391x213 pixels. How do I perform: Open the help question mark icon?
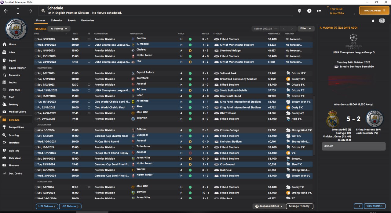(309, 11)
